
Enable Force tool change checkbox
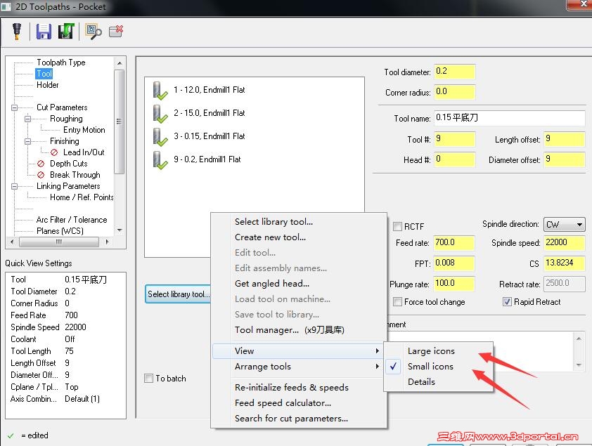coord(397,301)
